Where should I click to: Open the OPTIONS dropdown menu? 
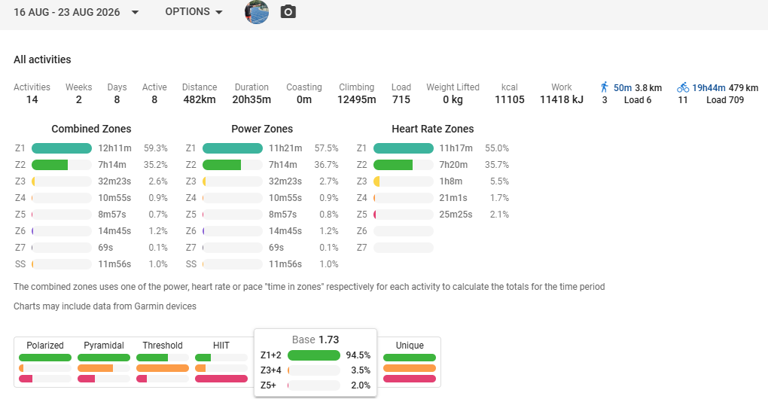194,12
